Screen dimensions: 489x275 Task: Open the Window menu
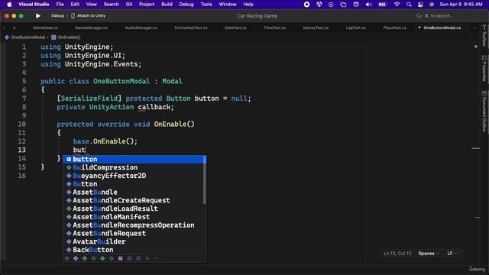(228, 5)
